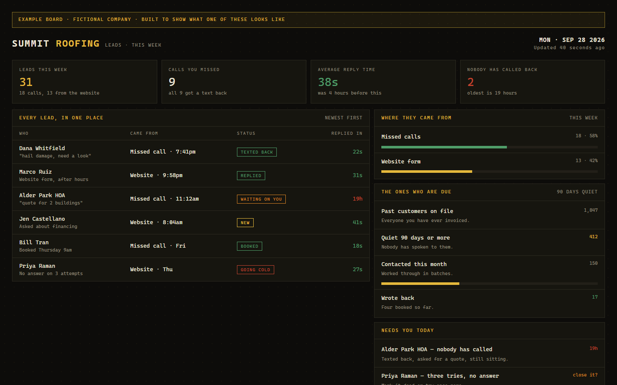Click the Who column header
This screenshot has width=617, height=385.
pos(24,133)
